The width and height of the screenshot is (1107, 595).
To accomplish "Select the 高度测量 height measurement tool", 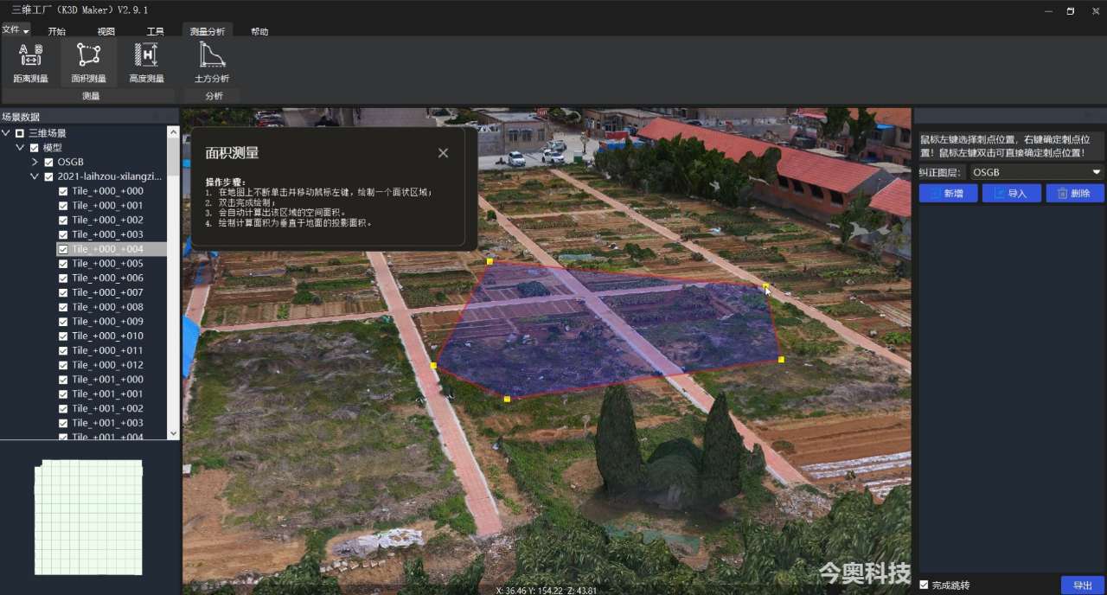I will click(x=144, y=61).
